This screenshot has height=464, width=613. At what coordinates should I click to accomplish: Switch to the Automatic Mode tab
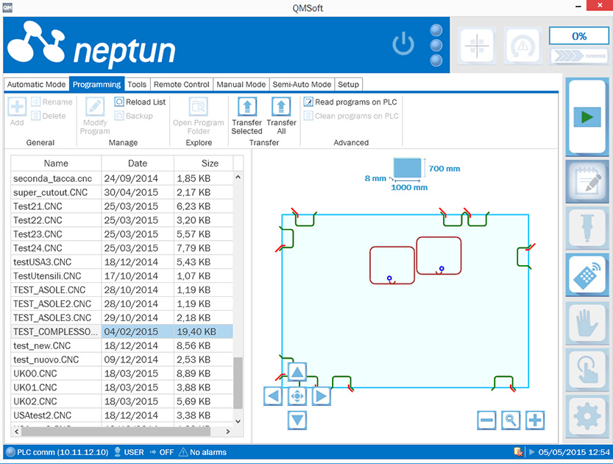[x=36, y=85]
